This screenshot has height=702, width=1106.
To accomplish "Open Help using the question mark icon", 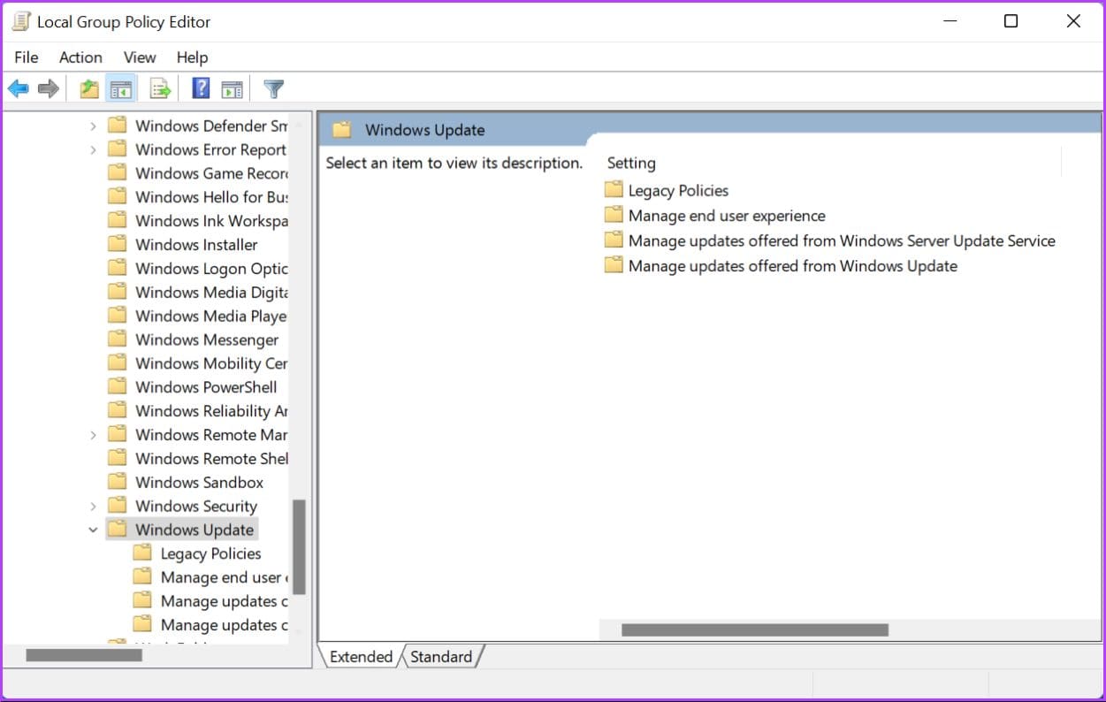I will point(201,88).
